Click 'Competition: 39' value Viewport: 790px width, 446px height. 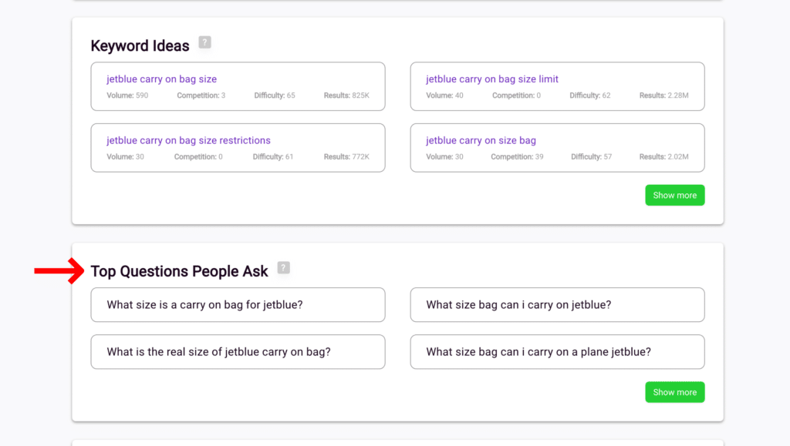[517, 157]
